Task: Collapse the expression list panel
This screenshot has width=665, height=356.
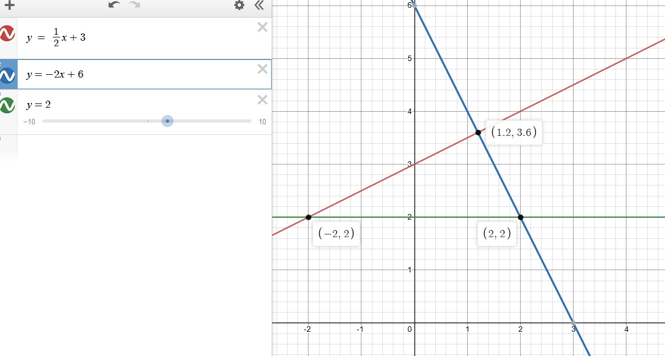Action: pos(259,6)
